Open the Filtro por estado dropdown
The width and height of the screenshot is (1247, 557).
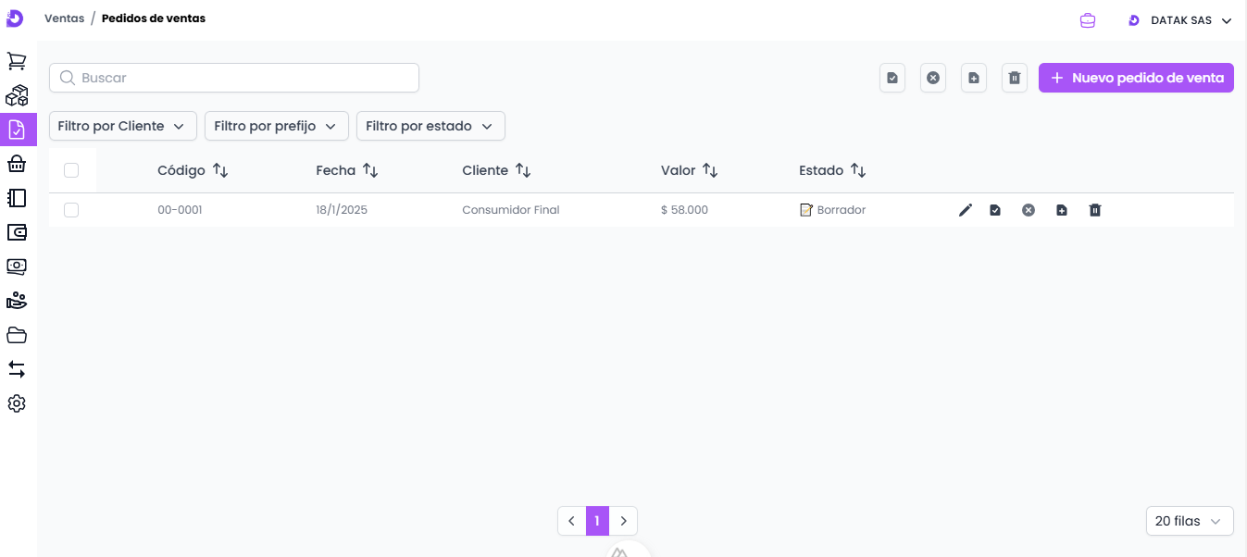click(x=430, y=126)
